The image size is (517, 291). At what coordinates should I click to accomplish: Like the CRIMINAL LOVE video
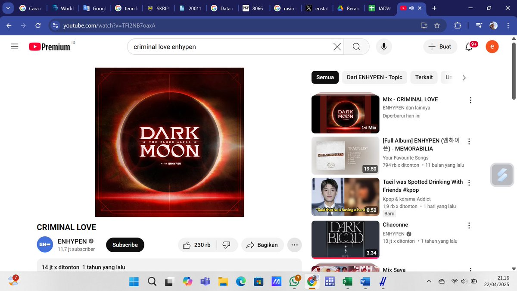pyautogui.click(x=197, y=245)
